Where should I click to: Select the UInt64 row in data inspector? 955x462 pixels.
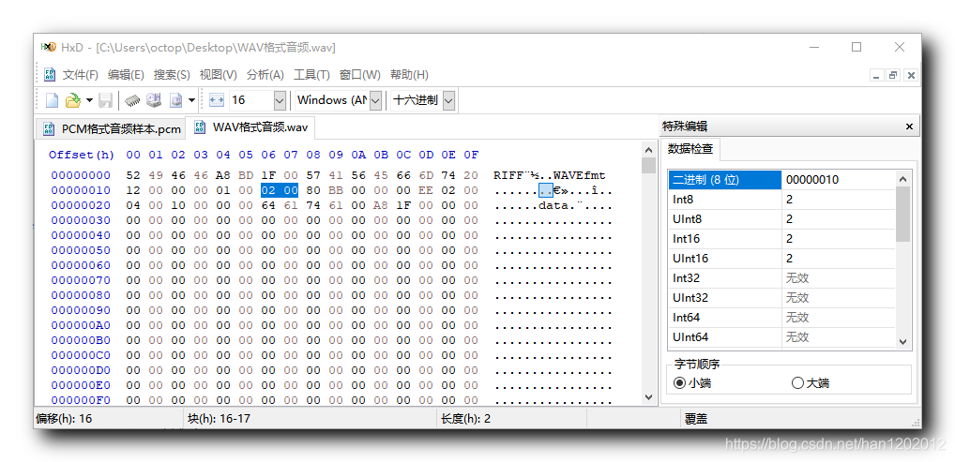[x=782, y=336]
